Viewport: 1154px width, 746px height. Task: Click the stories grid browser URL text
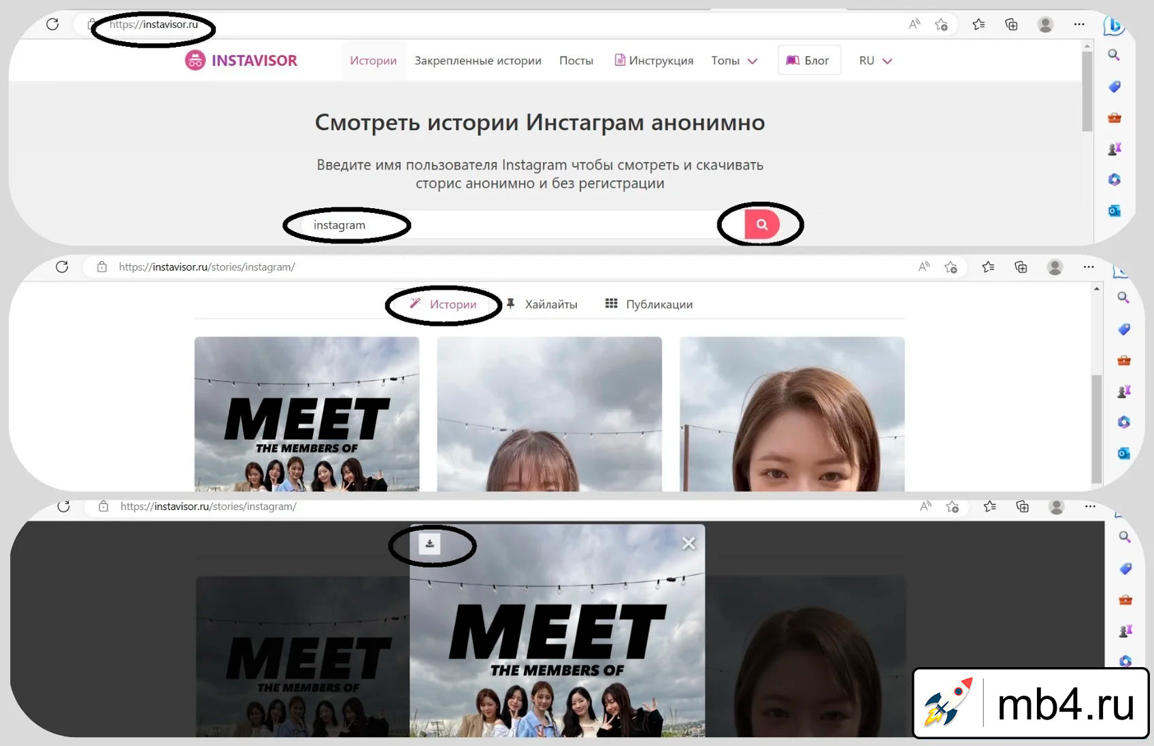click(x=207, y=267)
